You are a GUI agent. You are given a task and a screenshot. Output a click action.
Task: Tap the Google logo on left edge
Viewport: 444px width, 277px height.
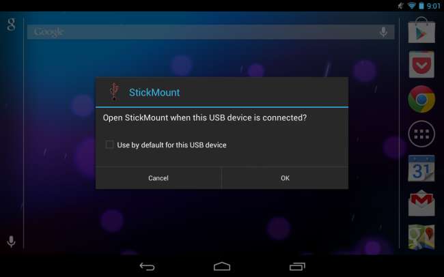(11, 25)
